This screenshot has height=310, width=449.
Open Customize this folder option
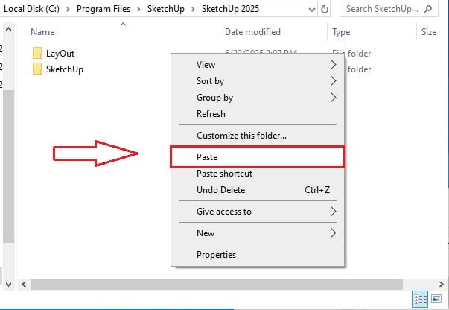258,135
